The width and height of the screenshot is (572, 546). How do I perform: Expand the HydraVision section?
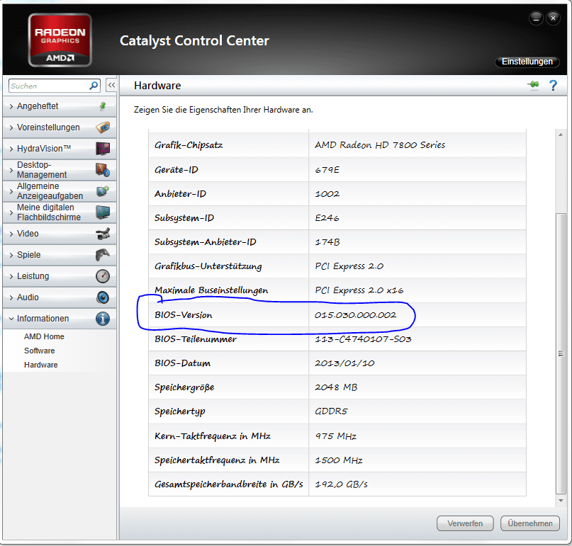point(59,149)
